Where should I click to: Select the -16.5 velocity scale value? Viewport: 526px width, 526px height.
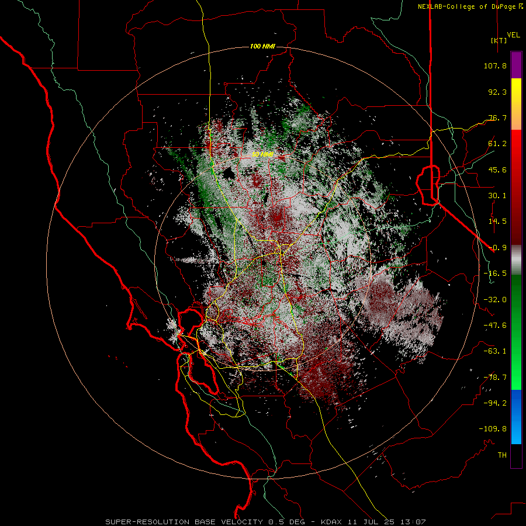coord(495,274)
